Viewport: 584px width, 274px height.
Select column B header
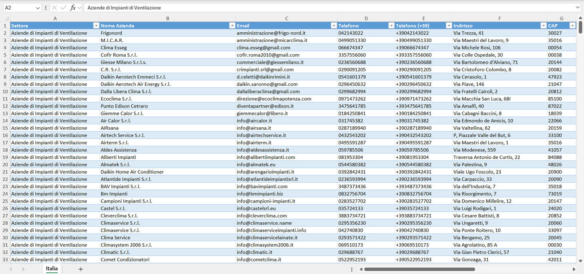[x=168, y=19]
